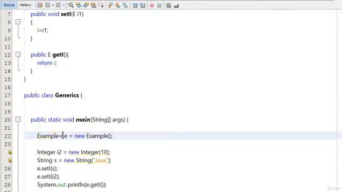Screen dimensions: 342x192
Task: Click the 'E i1' parameter in setI
Action: (77, 14)
